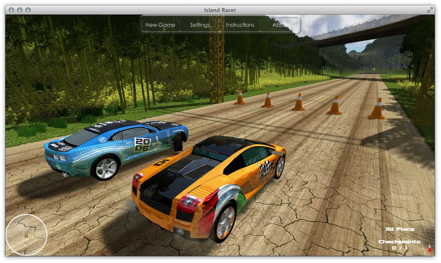The image size is (441, 263).
Task: Click the "1st Place" position indicator
Action: (400, 229)
